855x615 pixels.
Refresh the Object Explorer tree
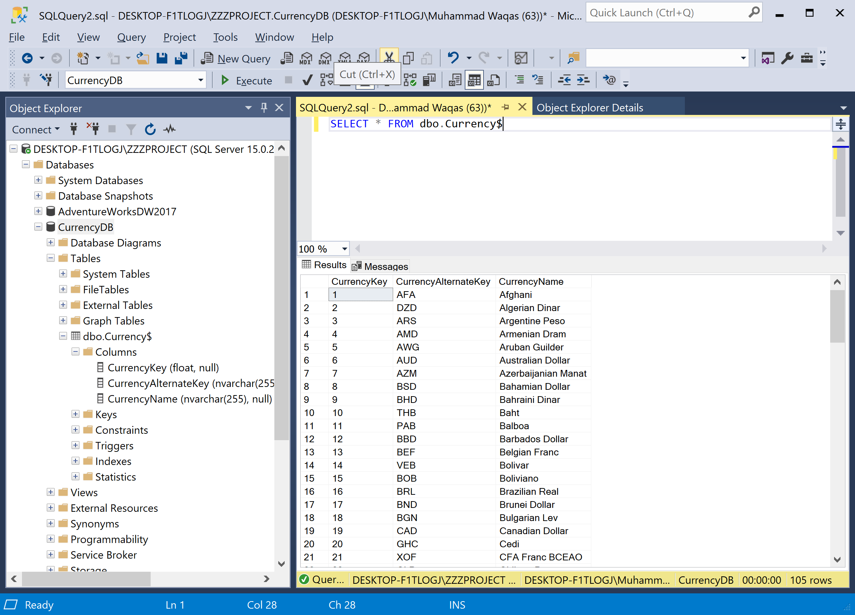(150, 129)
